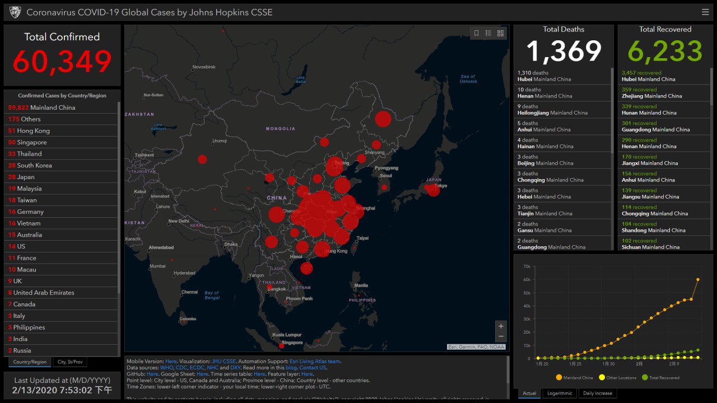Click the red case circle at Tokyo

click(x=432, y=190)
